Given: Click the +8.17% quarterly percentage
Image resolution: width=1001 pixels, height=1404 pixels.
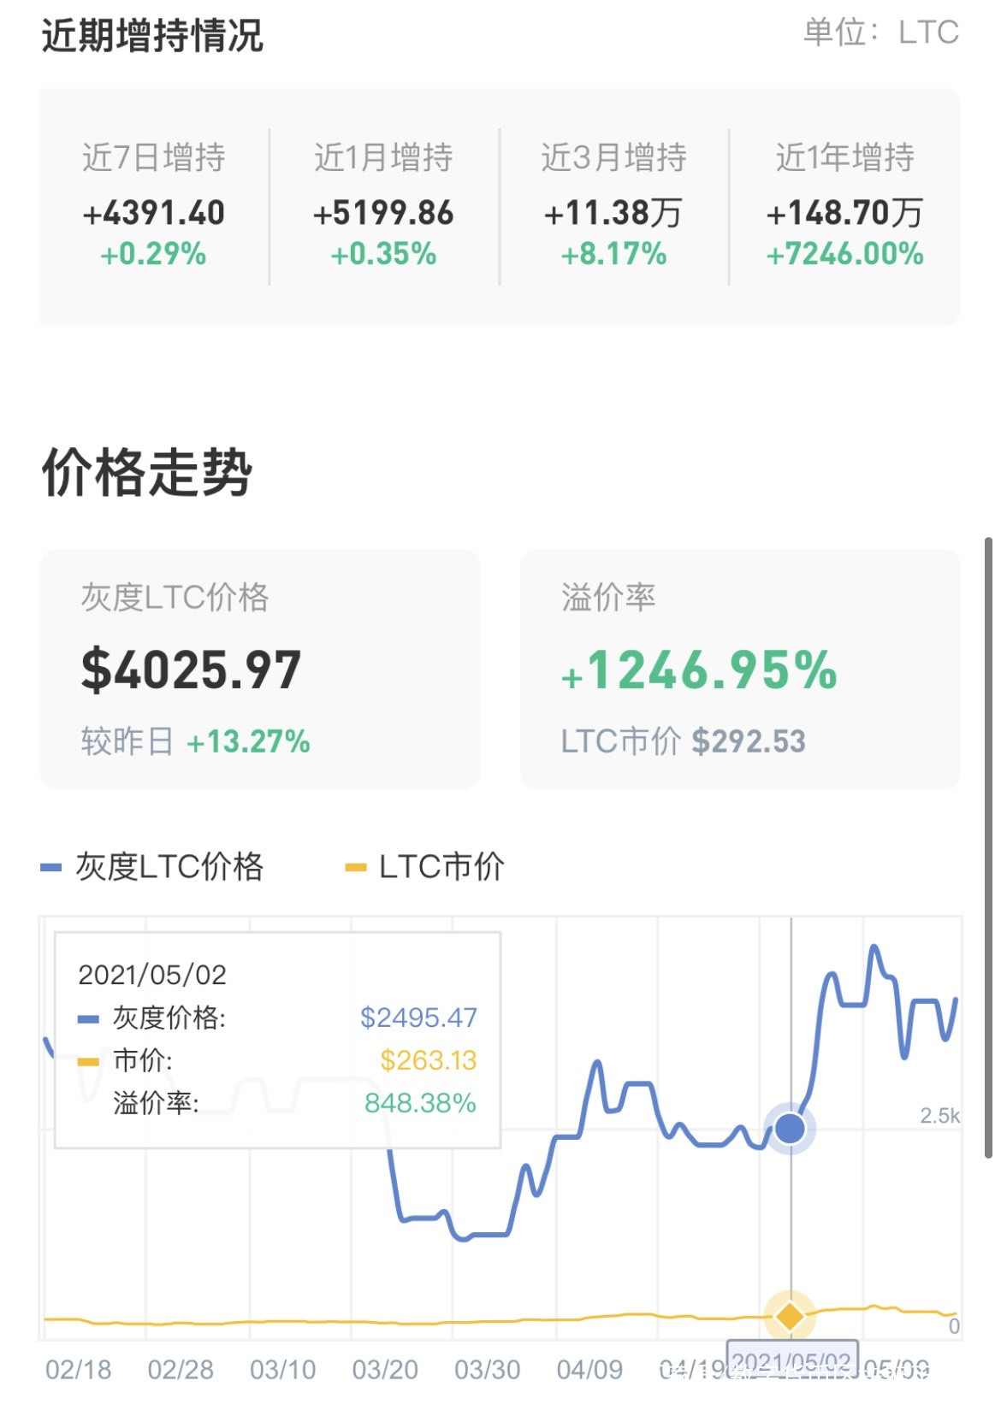Looking at the screenshot, I should tap(613, 254).
